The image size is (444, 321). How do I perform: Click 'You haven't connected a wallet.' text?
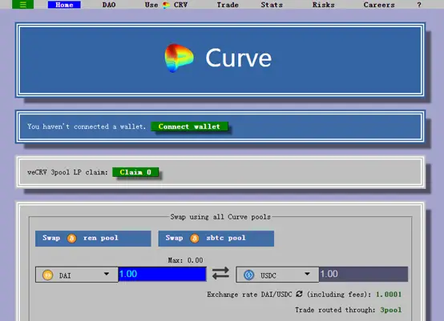point(87,126)
